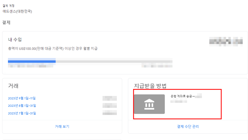Click the blurred account holder name under bank transfer
Viewport: 248px width, 140px height.
pyautogui.click(x=179, y=102)
